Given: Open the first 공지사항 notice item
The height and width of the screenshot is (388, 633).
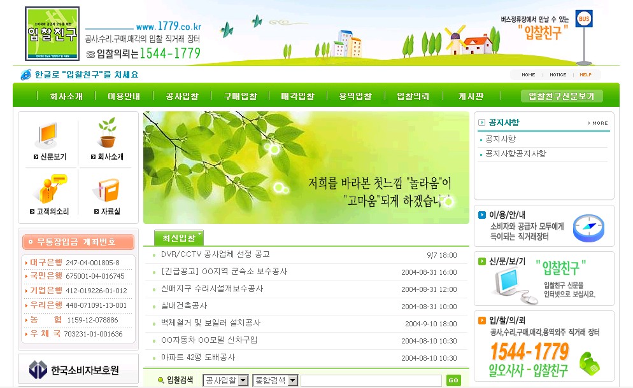Looking at the screenshot, I should (501, 139).
